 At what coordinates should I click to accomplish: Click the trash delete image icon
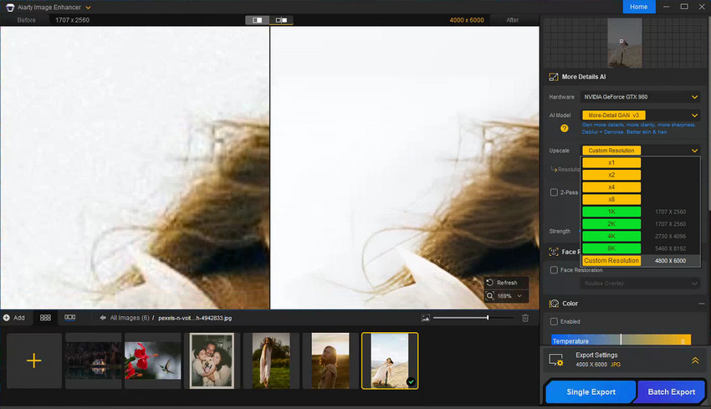click(525, 318)
